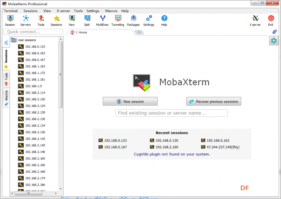The height and width of the screenshot is (199, 281).
Task: Switch to the Macros sidebar tab
Action: coord(6,98)
